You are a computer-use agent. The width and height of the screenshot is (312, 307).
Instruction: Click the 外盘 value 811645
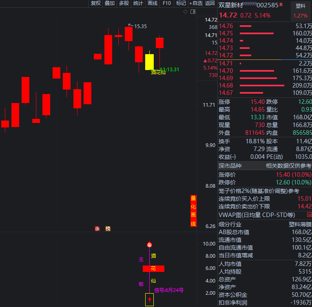point(254,133)
